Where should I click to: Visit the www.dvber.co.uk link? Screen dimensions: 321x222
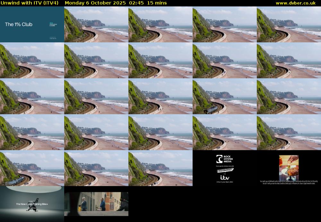(x=295, y=3)
